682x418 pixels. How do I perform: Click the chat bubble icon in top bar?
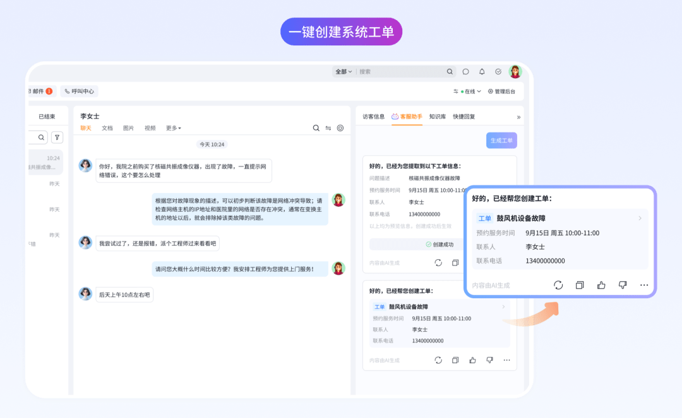point(466,72)
